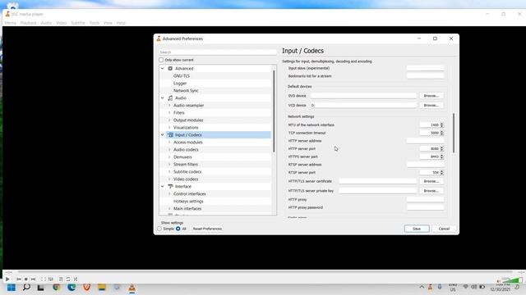Toggle the loop/repeat icon
This screenshot has width=526, height=295.
pyautogui.click(x=68, y=279)
